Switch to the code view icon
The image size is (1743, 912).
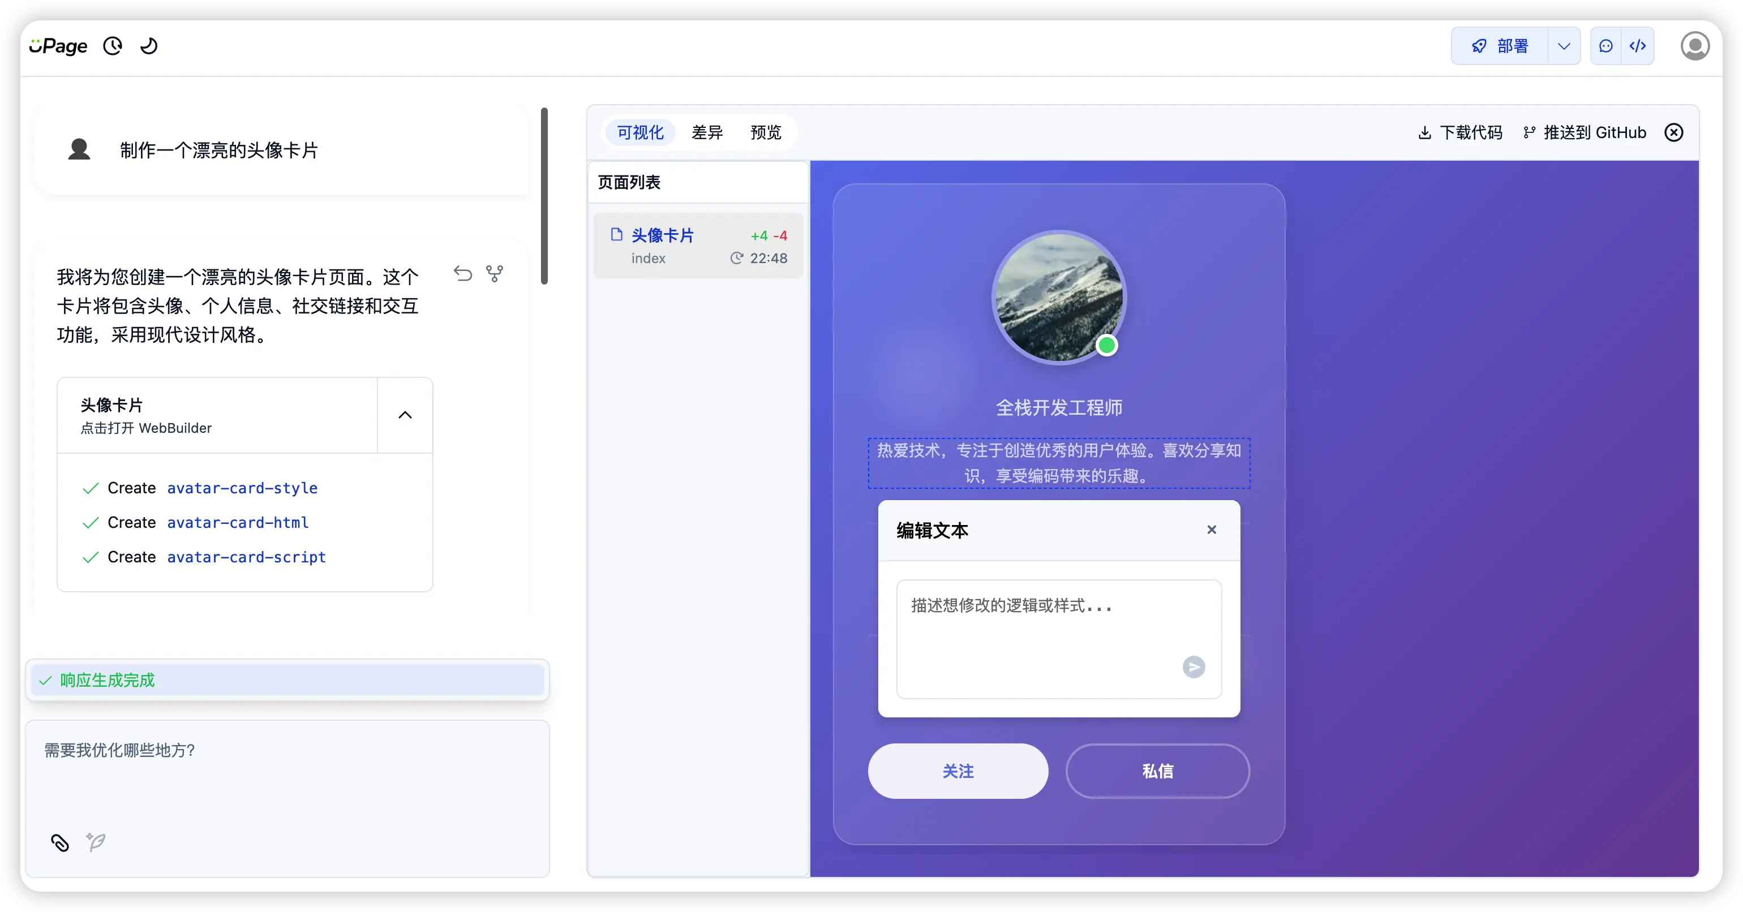tap(1637, 46)
